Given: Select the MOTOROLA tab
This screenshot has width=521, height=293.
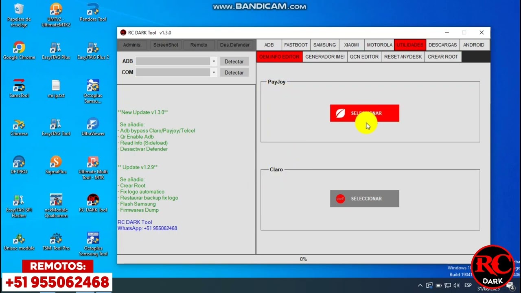Looking at the screenshot, I should click(x=379, y=45).
